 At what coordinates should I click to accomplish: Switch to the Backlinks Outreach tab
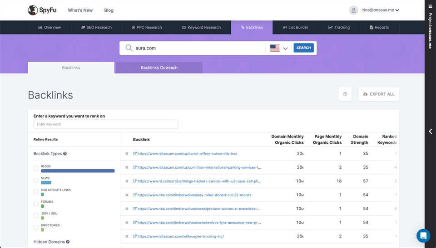(x=159, y=68)
